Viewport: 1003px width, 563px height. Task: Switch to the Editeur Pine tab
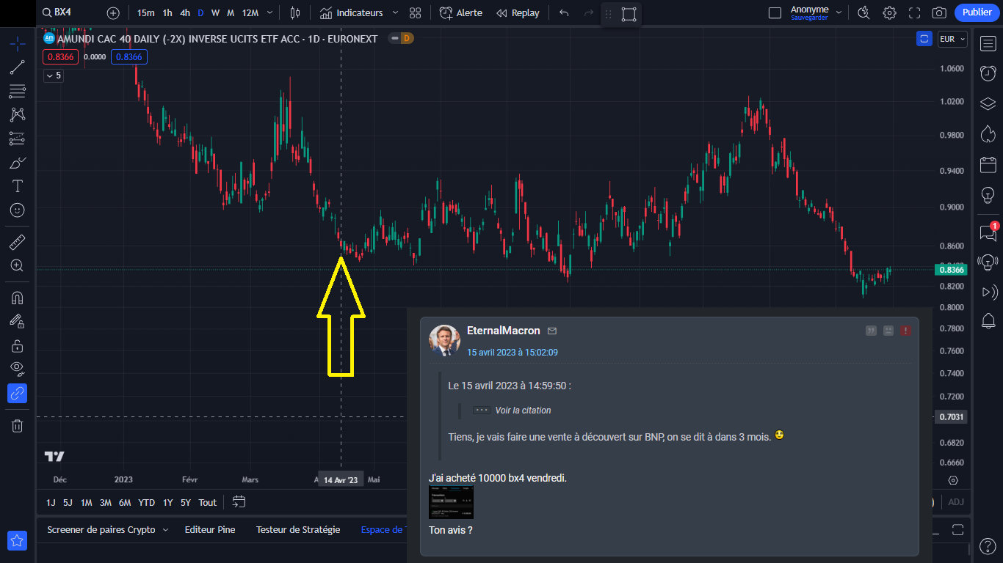210,529
